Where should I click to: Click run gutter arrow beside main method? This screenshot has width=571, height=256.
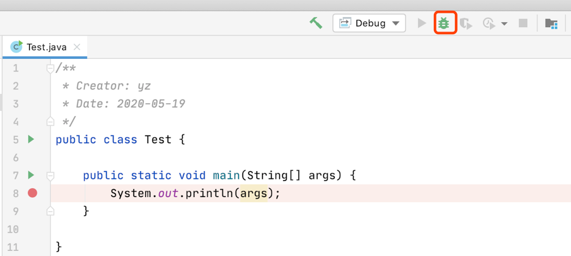point(31,175)
